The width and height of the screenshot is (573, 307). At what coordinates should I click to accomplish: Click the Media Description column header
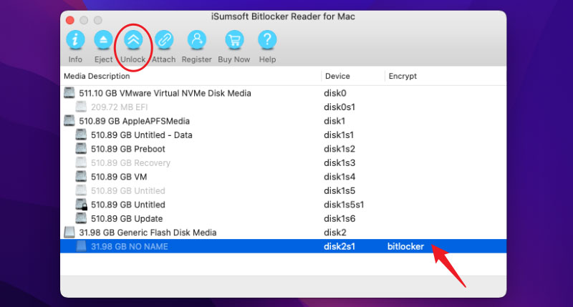coord(97,76)
